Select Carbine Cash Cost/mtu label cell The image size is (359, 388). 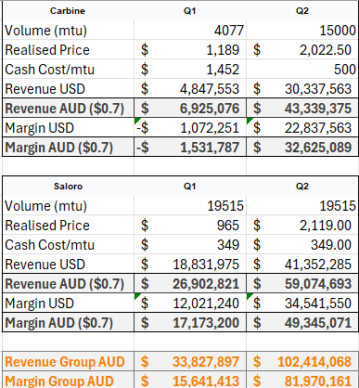[68, 70]
